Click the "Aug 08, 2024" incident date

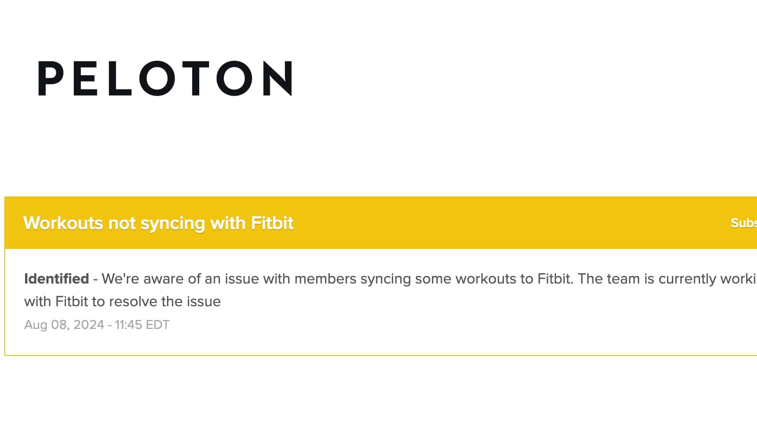64,325
